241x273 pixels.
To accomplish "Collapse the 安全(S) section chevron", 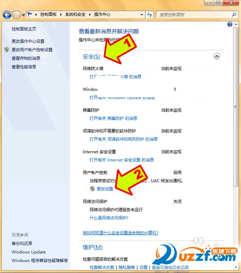I will coord(216,56).
